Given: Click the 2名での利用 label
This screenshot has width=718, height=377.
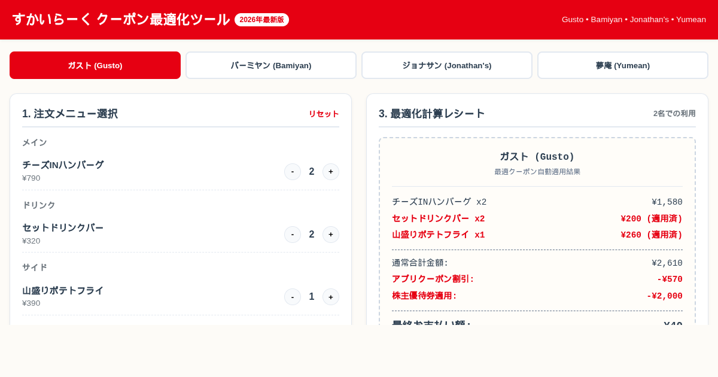Looking at the screenshot, I should click(x=674, y=114).
